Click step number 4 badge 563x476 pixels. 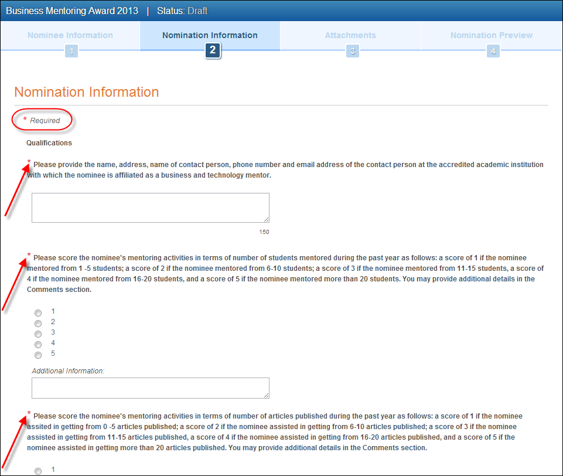point(493,51)
